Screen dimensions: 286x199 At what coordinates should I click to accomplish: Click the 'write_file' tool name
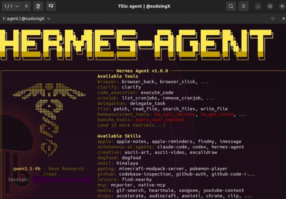[x=214, y=109]
